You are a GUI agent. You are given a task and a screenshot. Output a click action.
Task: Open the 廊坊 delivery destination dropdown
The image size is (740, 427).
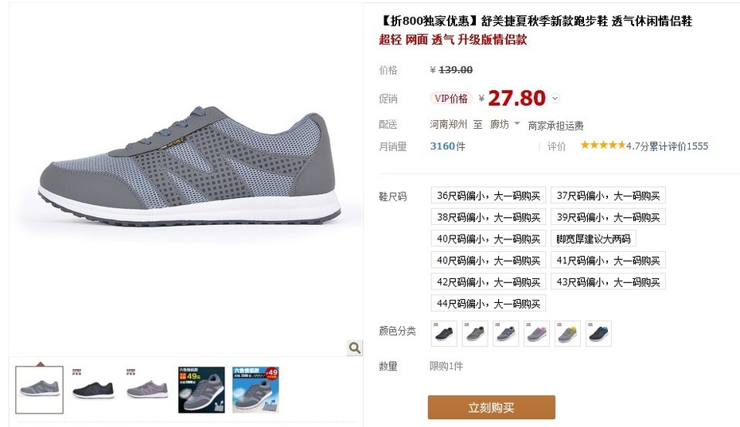[504, 124]
